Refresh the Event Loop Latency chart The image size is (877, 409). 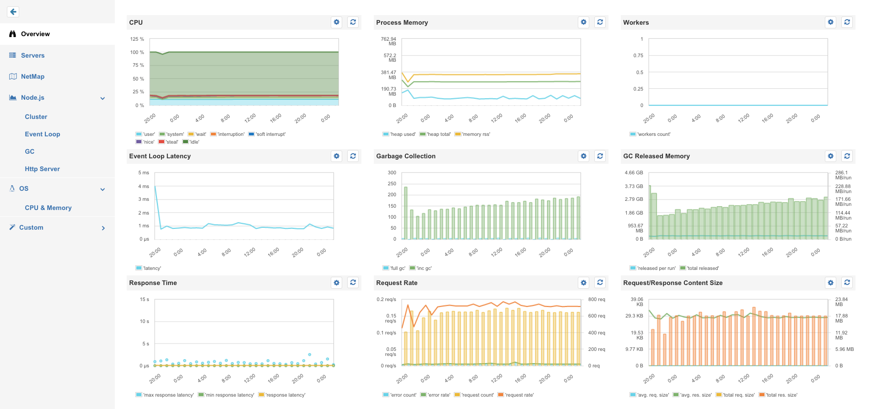click(x=353, y=156)
